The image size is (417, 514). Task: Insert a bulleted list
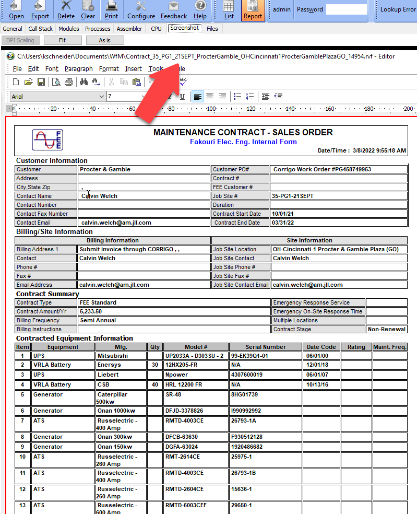tap(237, 96)
